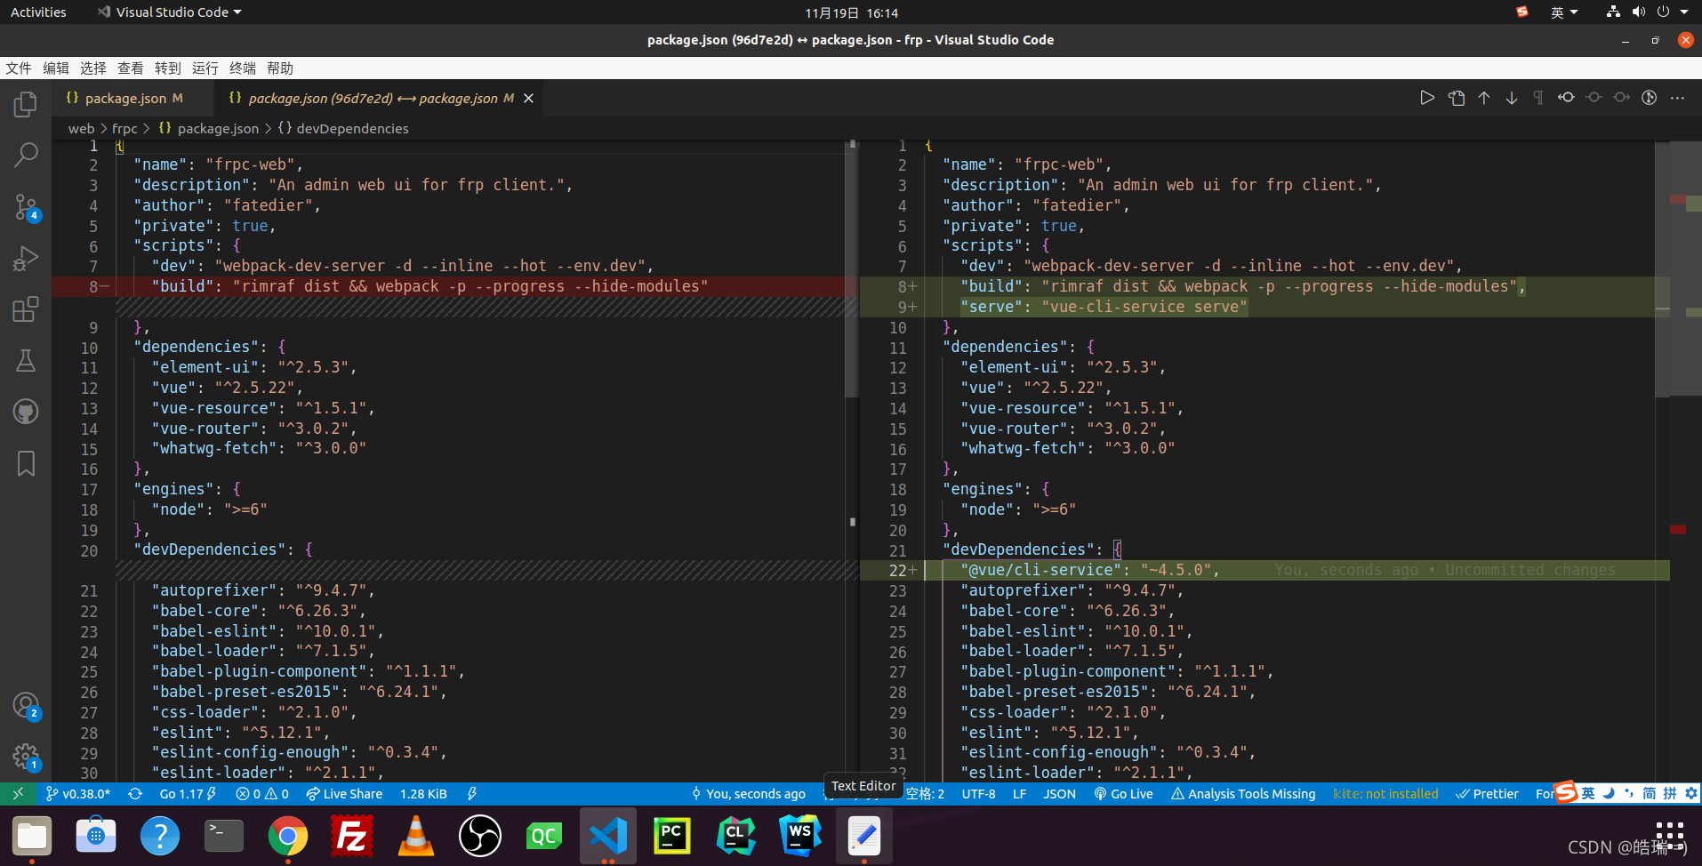Open Visual Studio Code app menu in top bar
Screen dimensions: 1702x866
[170, 12]
